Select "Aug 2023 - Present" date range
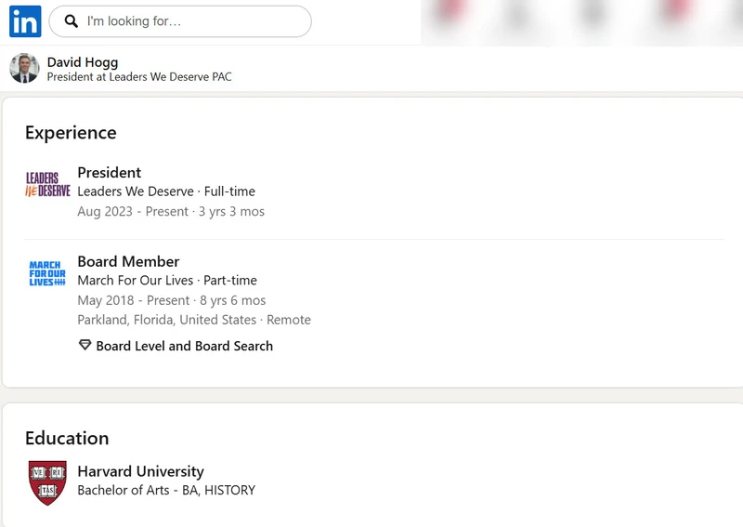 [x=133, y=211]
